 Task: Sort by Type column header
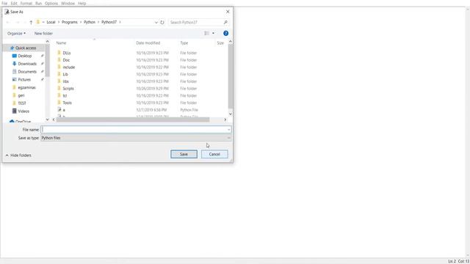pyautogui.click(x=184, y=43)
